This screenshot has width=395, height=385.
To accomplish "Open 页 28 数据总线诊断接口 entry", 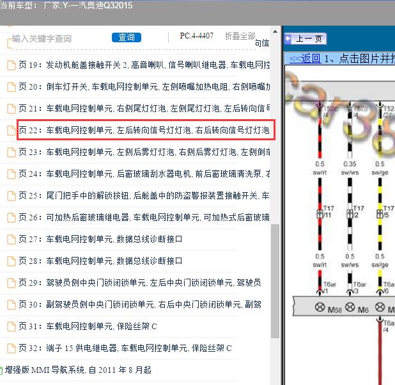I will pos(100,261).
